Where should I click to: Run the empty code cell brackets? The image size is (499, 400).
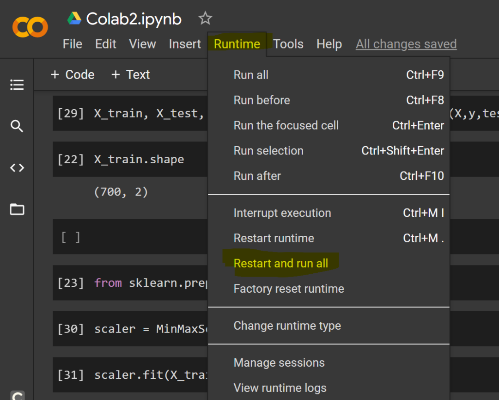point(70,238)
